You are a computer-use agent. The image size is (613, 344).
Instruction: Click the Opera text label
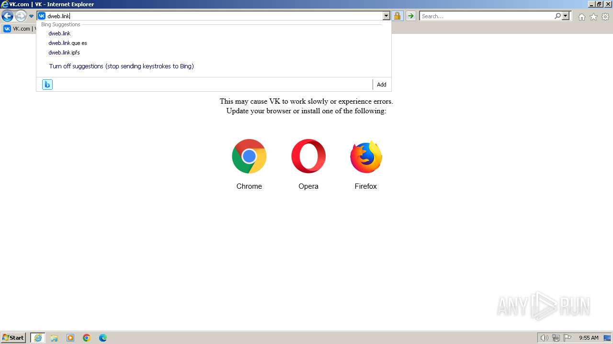[308, 186]
